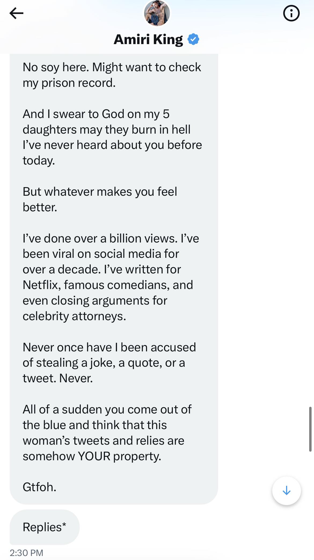Tap the capitalized word "YOUR"
Viewport: 314px width, 560px height.
[x=94, y=456]
